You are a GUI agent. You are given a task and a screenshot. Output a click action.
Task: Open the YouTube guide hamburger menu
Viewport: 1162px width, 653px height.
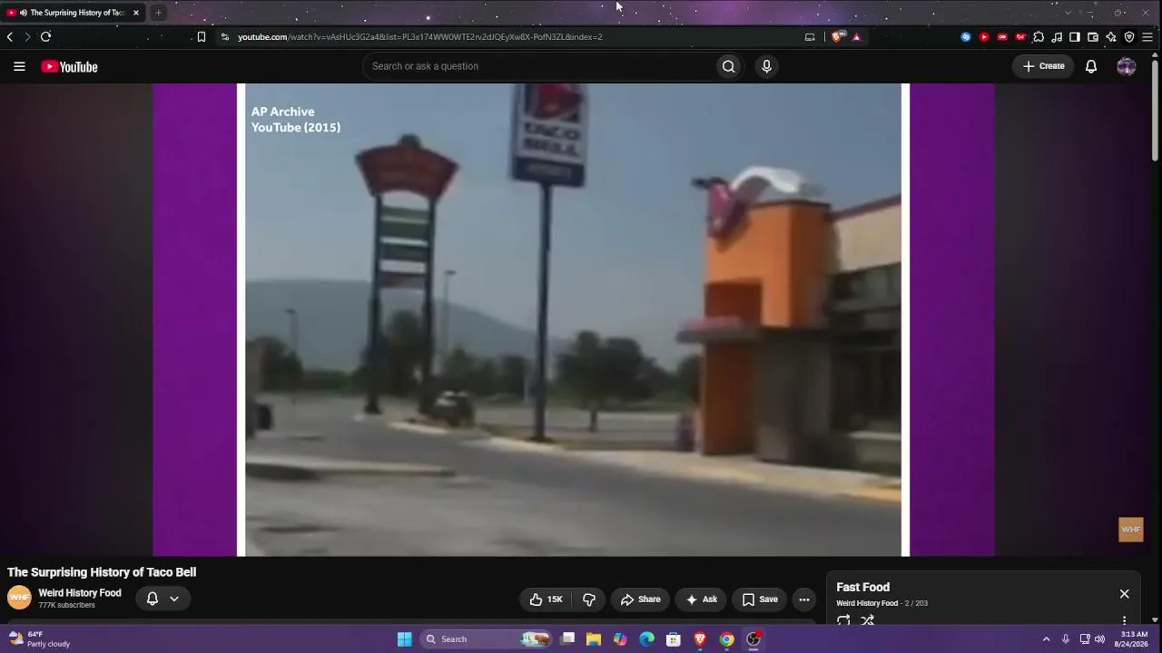tap(19, 66)
